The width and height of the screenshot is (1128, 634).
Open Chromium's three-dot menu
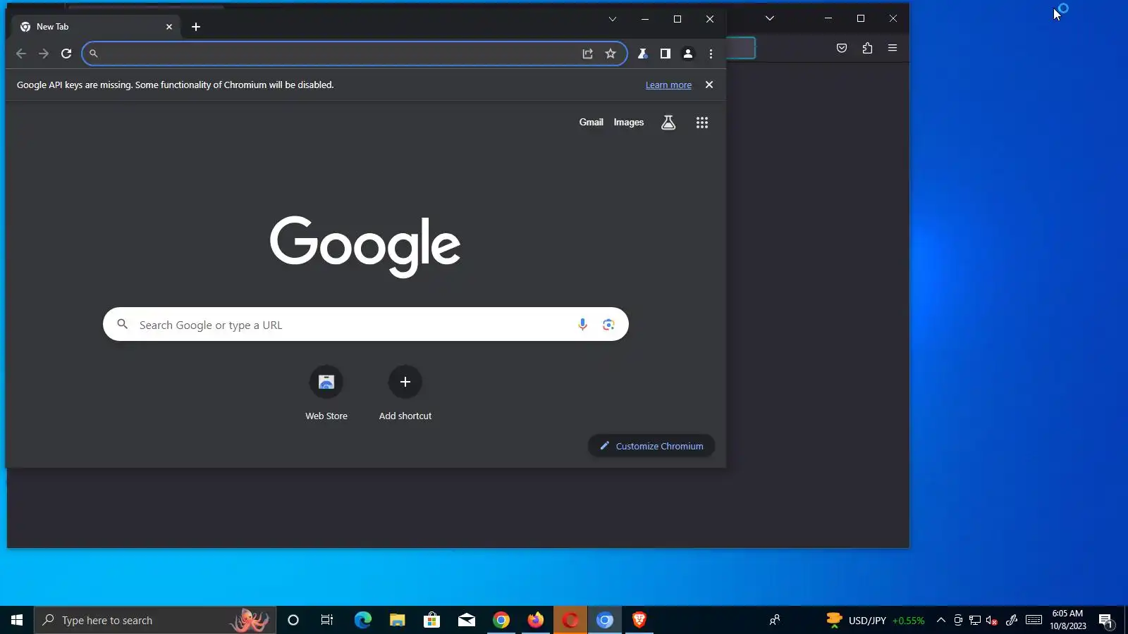pyautogui.click(x=711, y=54)
